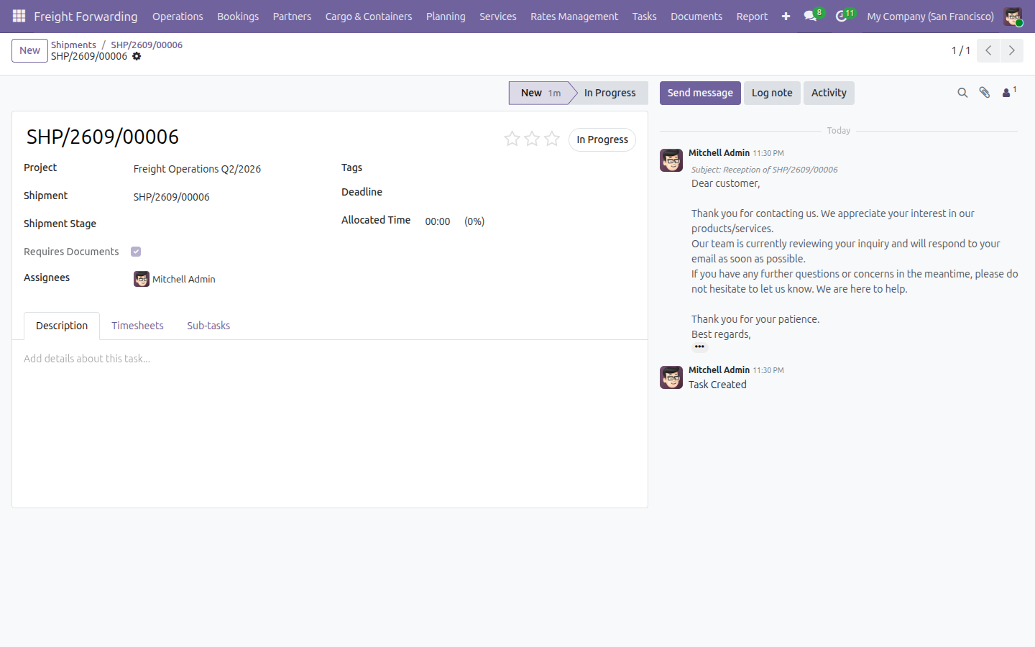Open the company switcher My Company (San Francisco)

tap(930, 16)
